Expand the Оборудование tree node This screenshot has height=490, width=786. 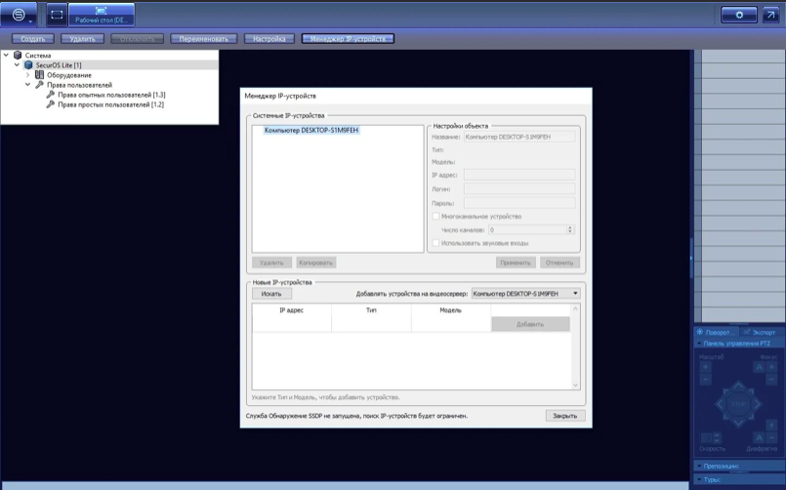click(x=28, y=75)
